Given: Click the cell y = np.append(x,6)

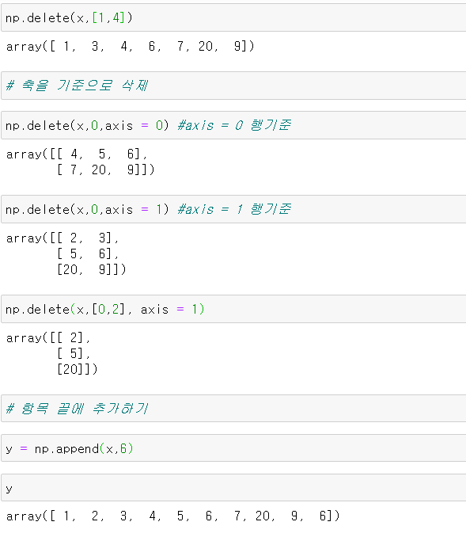Looking at the screenshot, I should pyautogui.click(x=233, y=448).
